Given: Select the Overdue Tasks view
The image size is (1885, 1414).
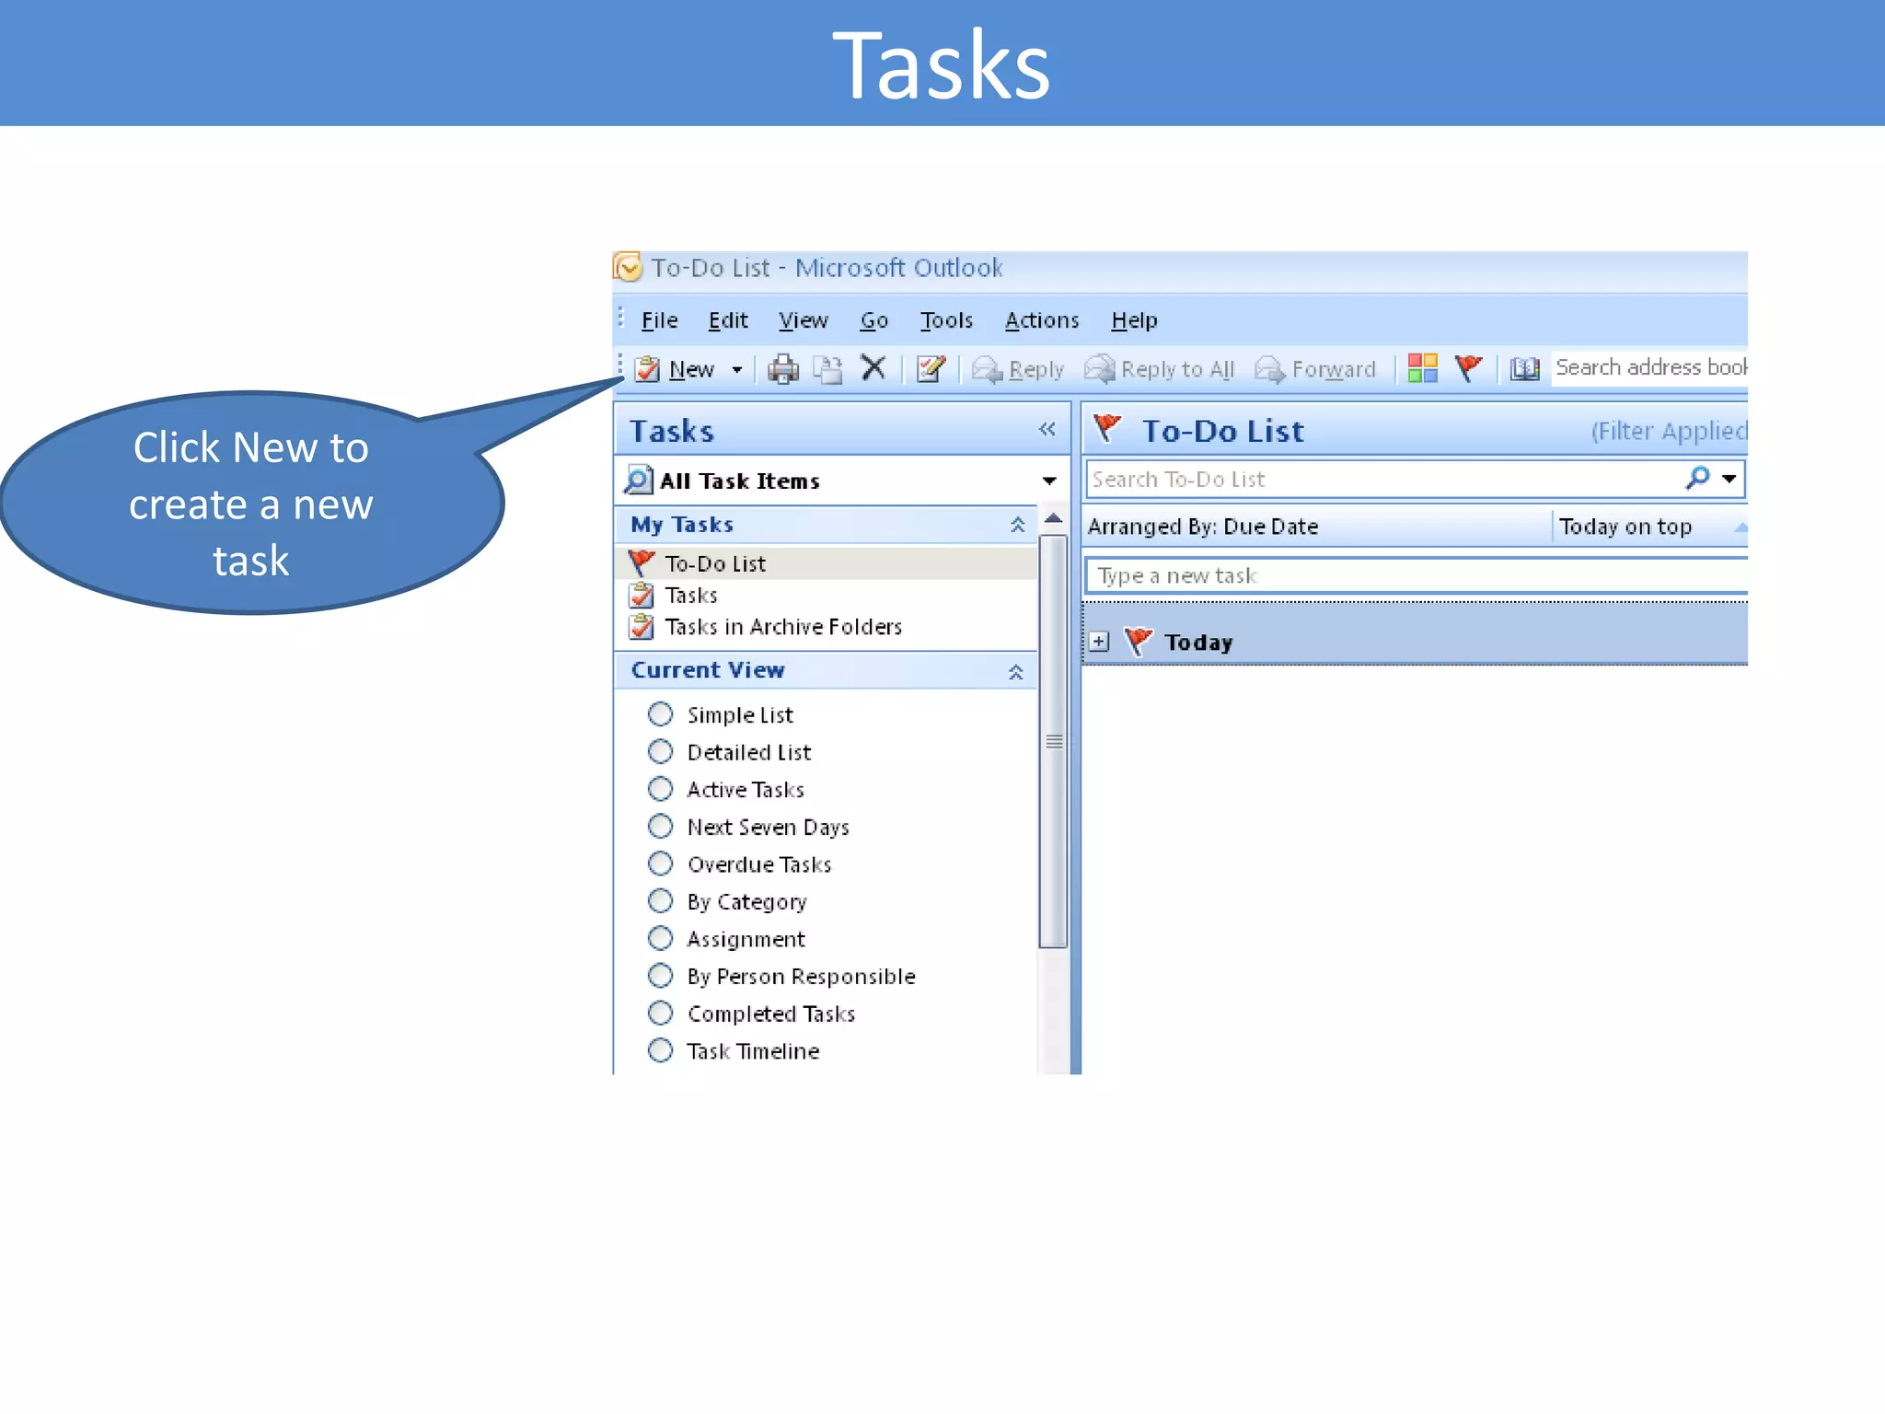Looking at the screenshot, I should (739, 863).
